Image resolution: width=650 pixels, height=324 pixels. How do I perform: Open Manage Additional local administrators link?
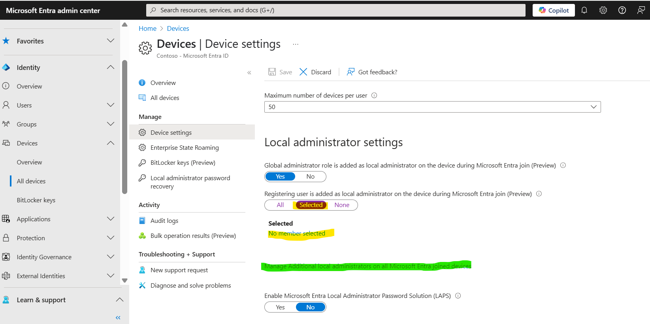click(x=368, y=266)
